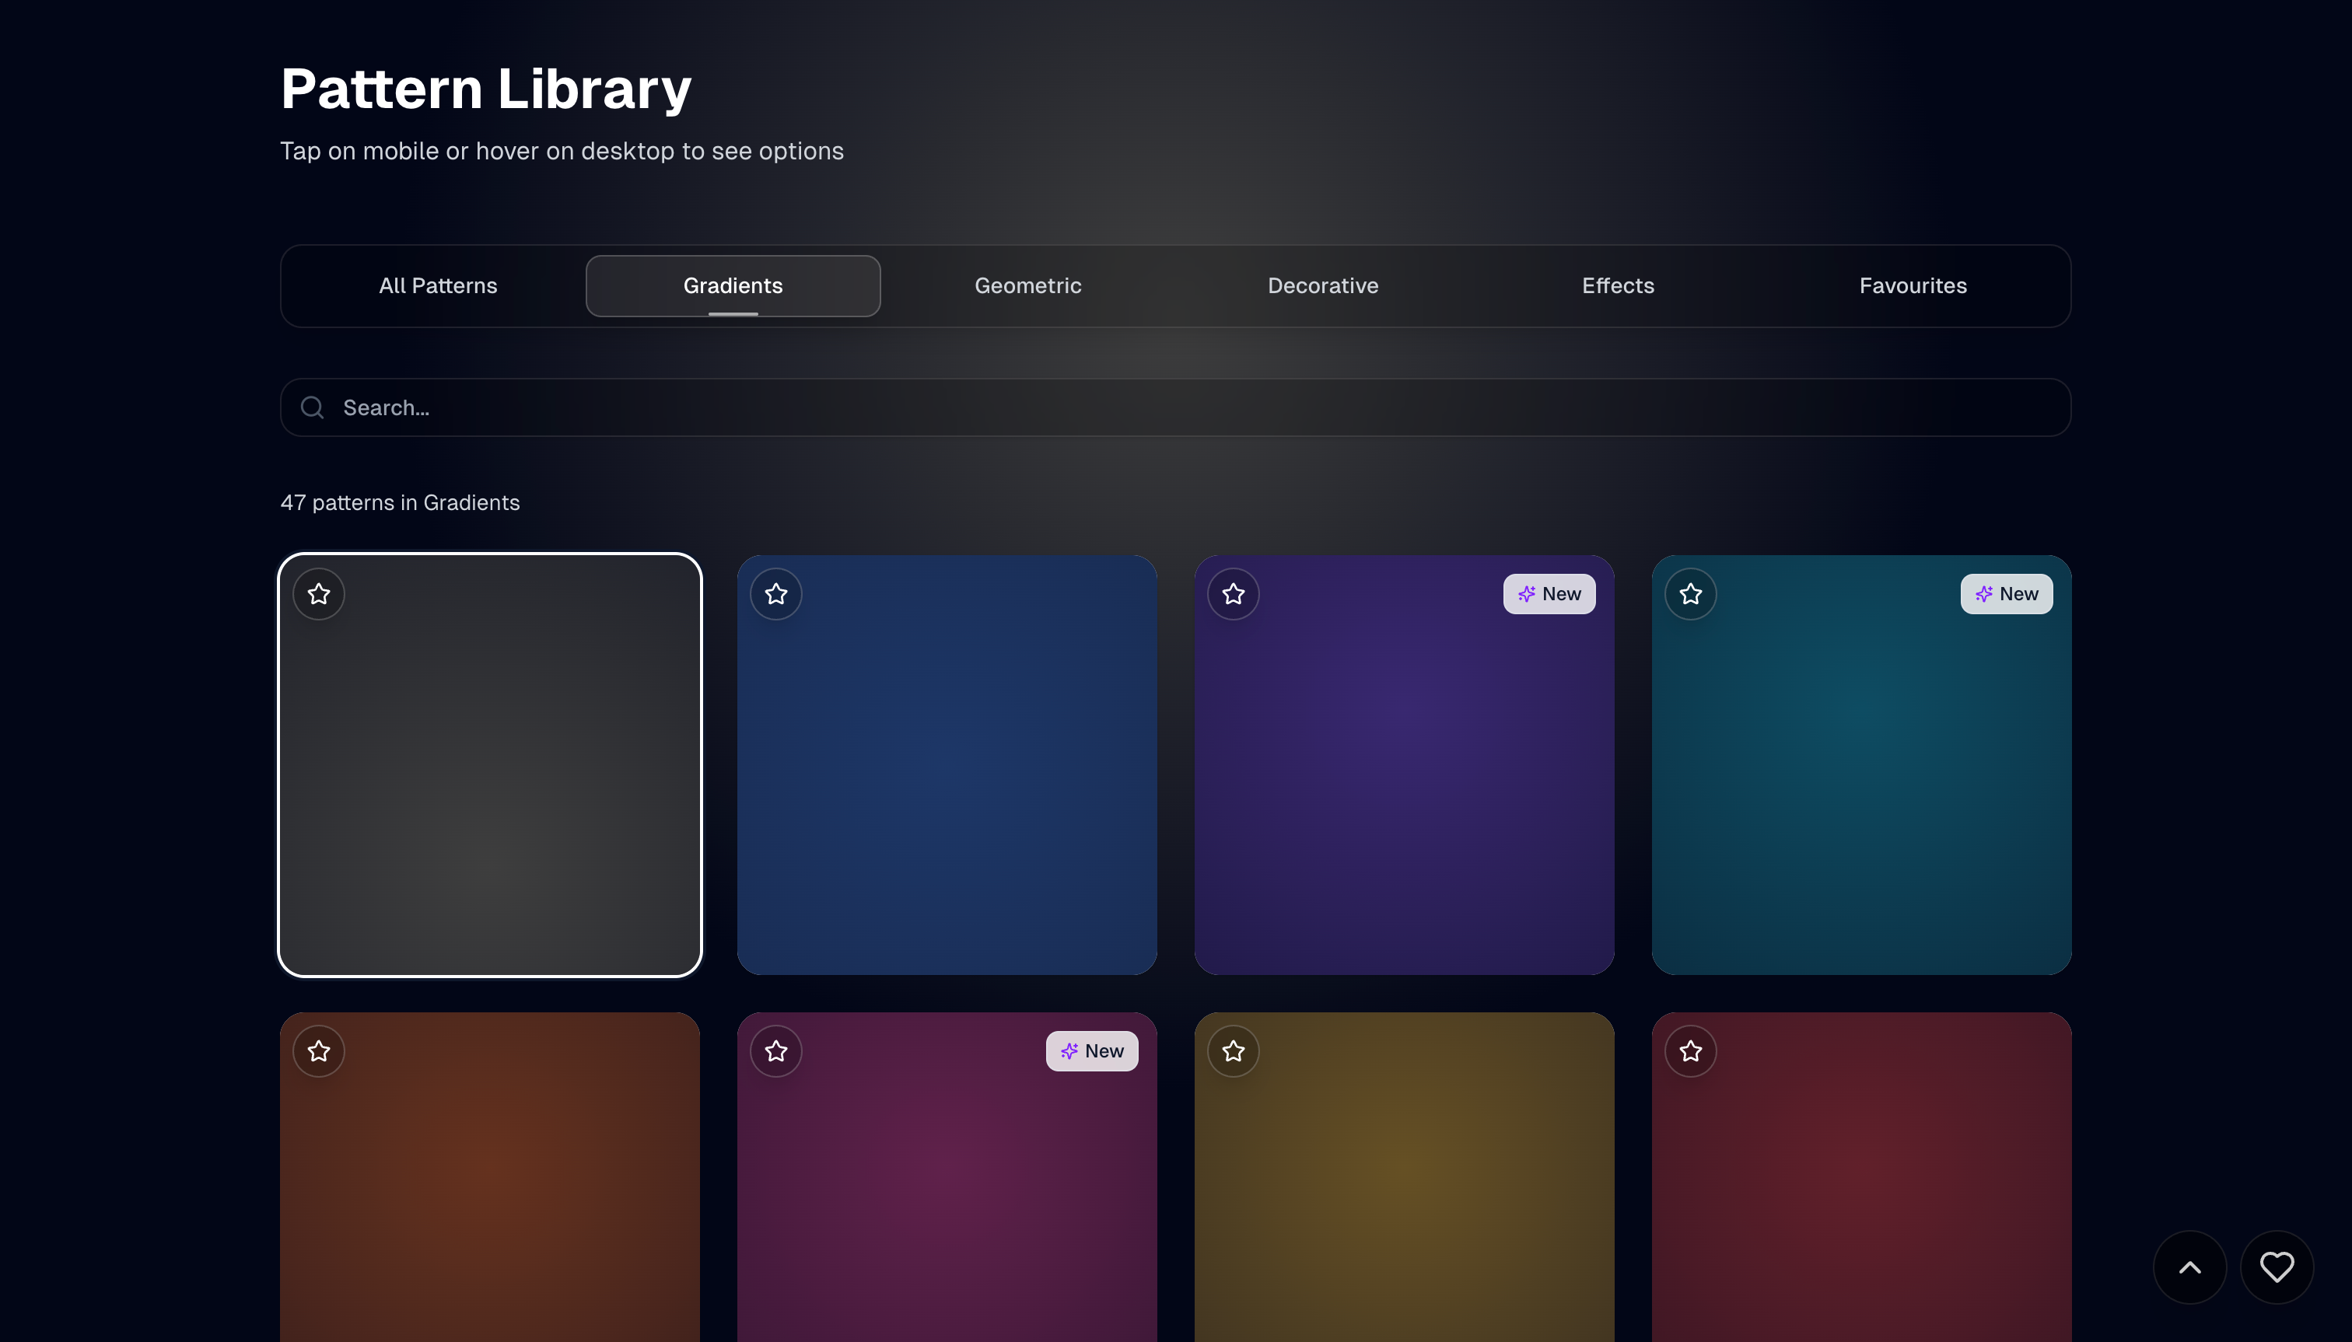
Task: Choose the magenta gradient pattern card
Action: tap(947, 1177)
